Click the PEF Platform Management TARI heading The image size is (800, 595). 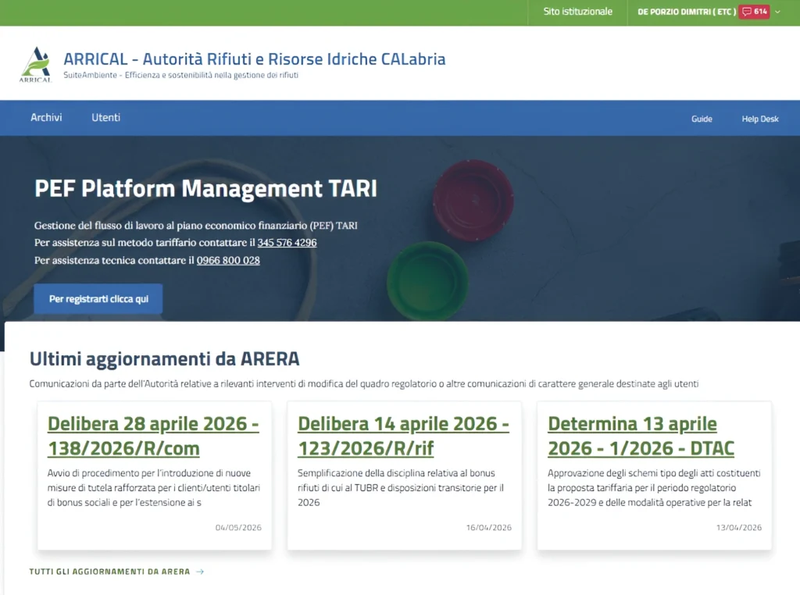[205, 189]
